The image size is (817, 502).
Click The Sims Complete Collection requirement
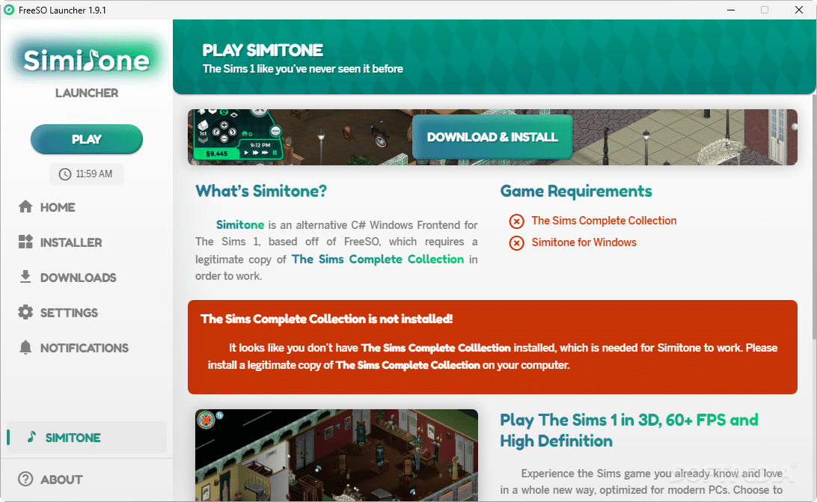(x=604, y=221)
